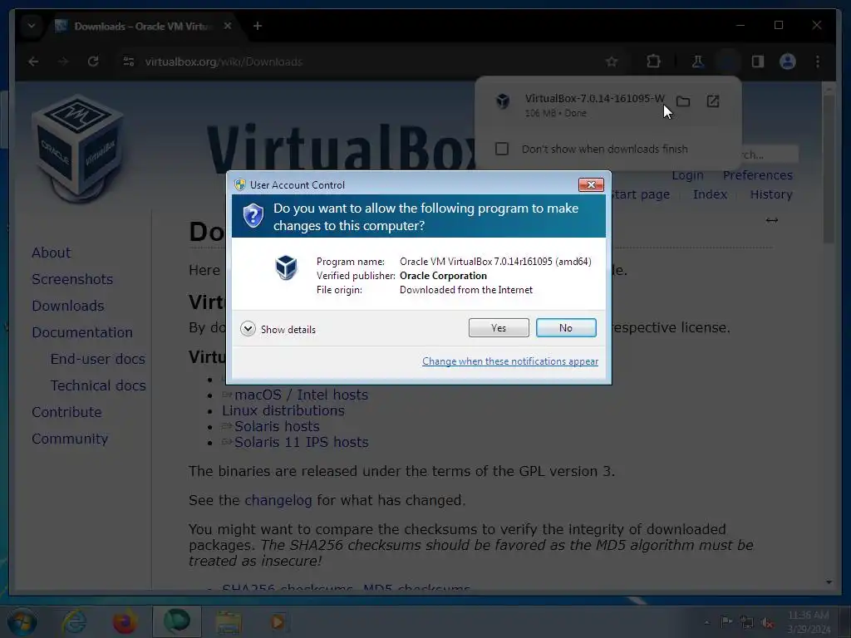Open a new browser tab
The width and height of the screenshot is (851, 638).
point(258,26)
